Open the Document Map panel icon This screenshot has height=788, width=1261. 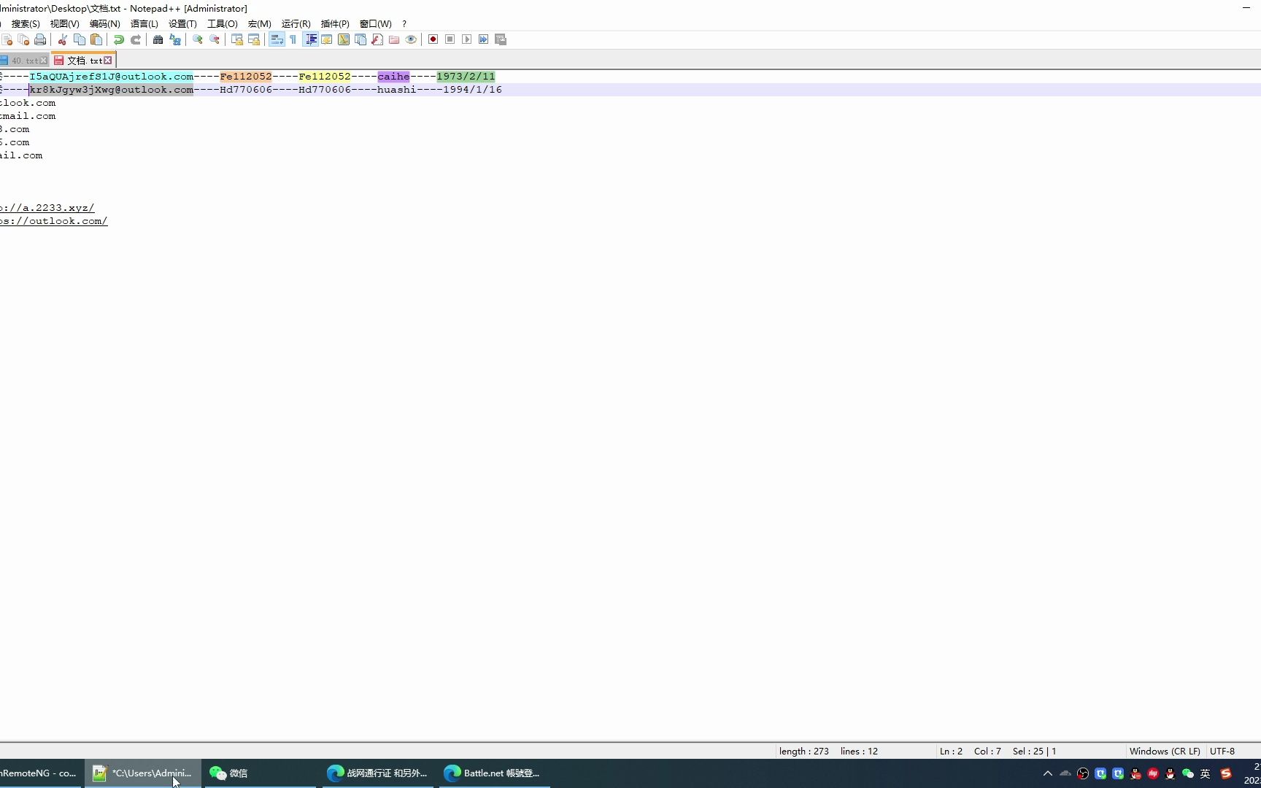[344, 39]
